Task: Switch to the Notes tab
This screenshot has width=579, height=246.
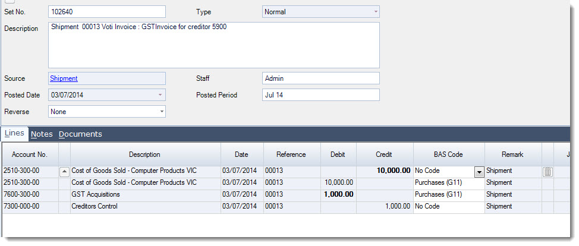Action: [x=42, y=134]
